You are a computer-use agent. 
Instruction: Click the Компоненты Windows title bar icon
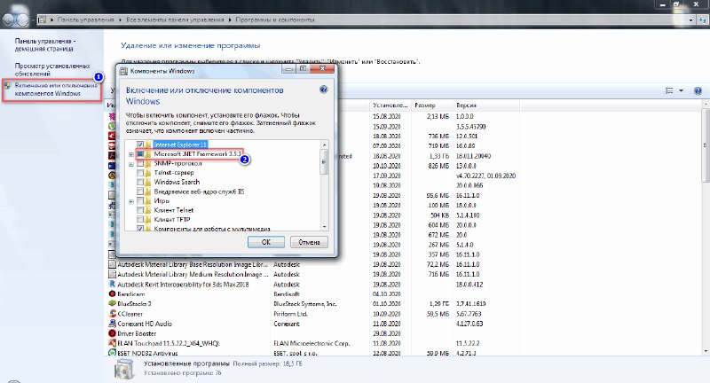123,71
